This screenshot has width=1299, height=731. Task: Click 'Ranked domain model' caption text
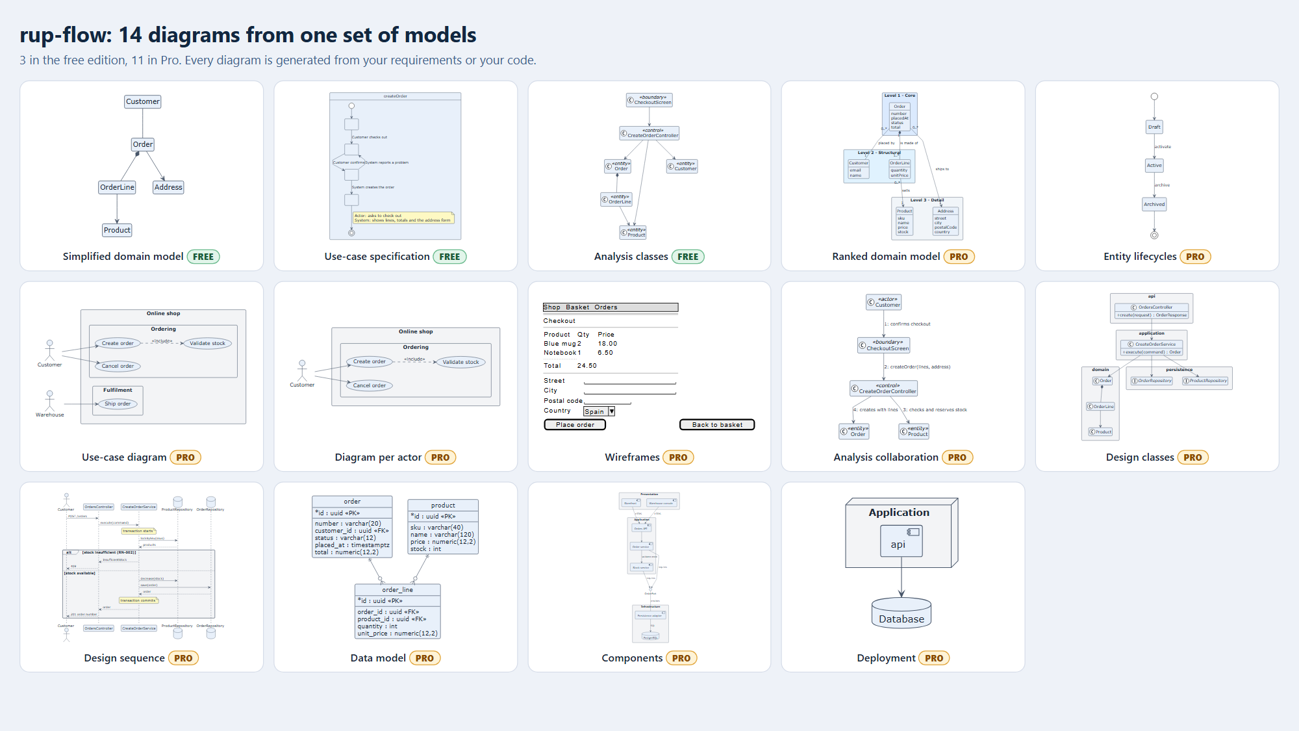coord(886,257)
